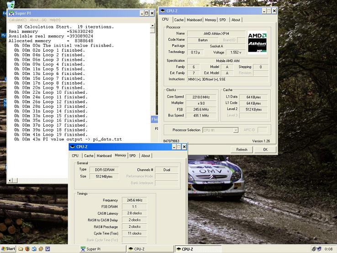This screenshot has height=253, width=337.
Task: Launch Firefox from the Quick Launch bar
Action: click(x=27, y=249)
